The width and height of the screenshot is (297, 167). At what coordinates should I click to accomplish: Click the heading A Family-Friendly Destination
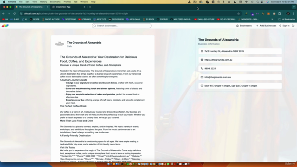tap(75, 135)
